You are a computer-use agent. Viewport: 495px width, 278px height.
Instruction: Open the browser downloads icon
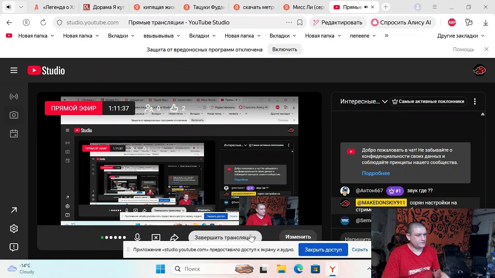click(486, 22)
